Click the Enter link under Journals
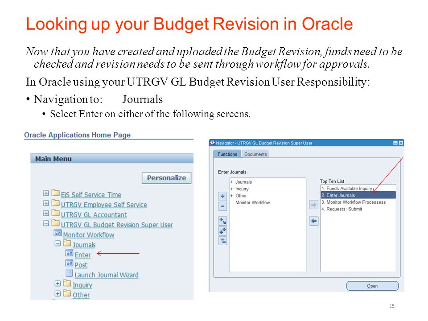Viewport: 428px width, 321px height. [x=83, y=255]
